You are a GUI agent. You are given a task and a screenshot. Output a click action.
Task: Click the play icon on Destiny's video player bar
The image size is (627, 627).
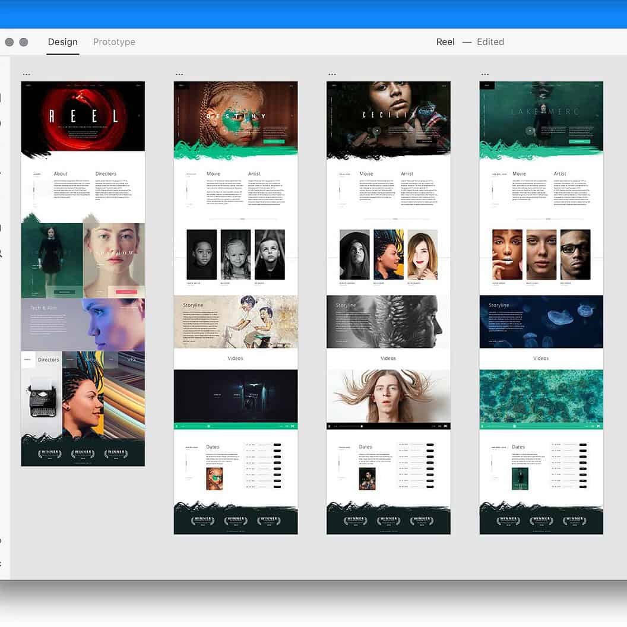(x=176, y=426)
